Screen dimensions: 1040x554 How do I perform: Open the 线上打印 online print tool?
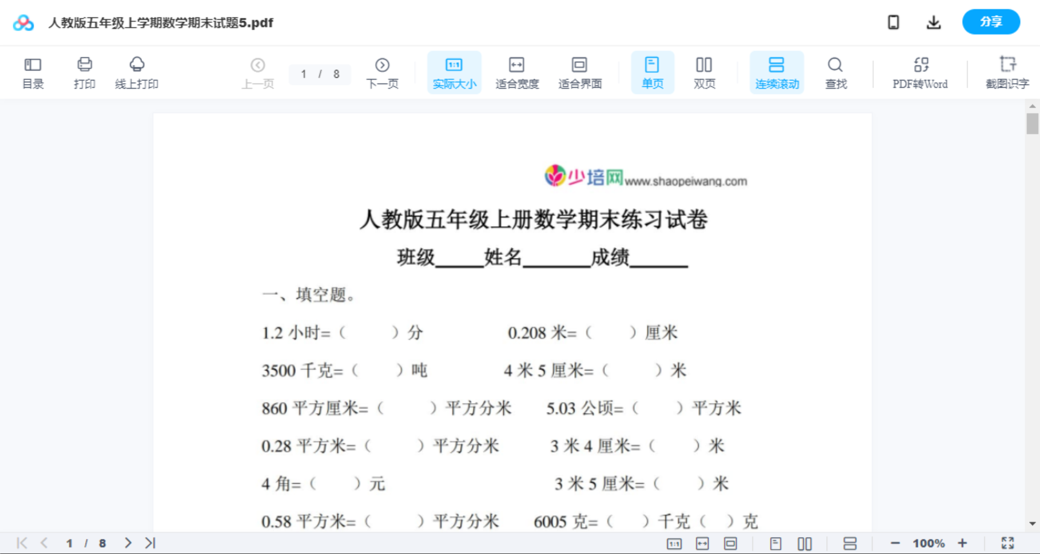pos(136,72)
